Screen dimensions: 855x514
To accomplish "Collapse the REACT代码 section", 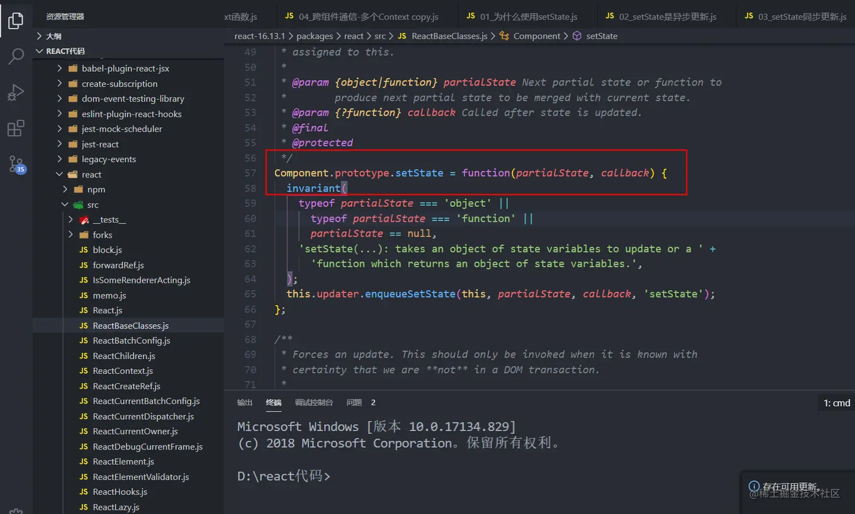I will pyautogui.click(x=39, y=51).
